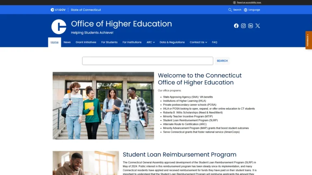Click the Student Loan Reimbursement Program heading
Screen dimensions: 312x175
click(x=180, y=155)
